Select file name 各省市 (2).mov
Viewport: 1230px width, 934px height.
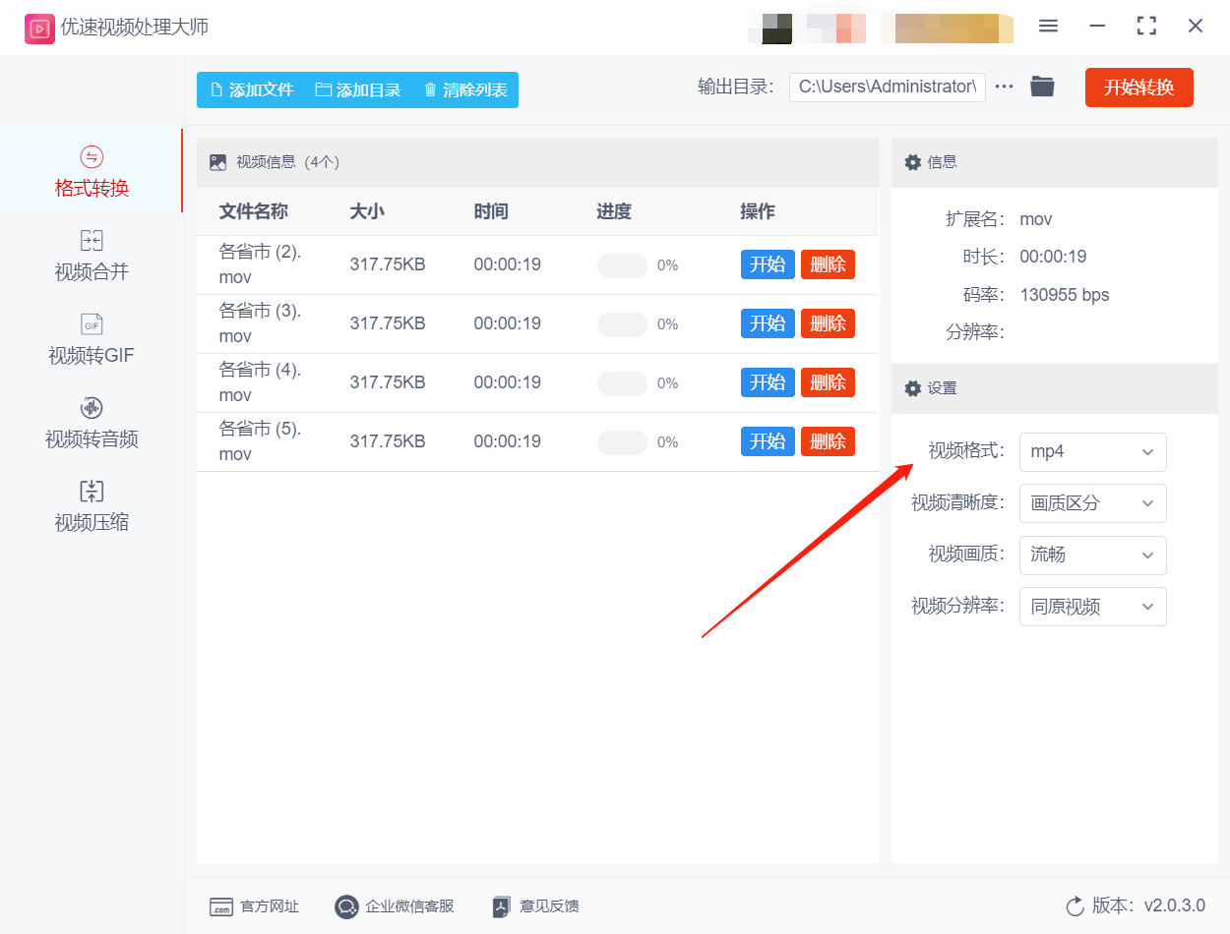[x=260, y=264]
